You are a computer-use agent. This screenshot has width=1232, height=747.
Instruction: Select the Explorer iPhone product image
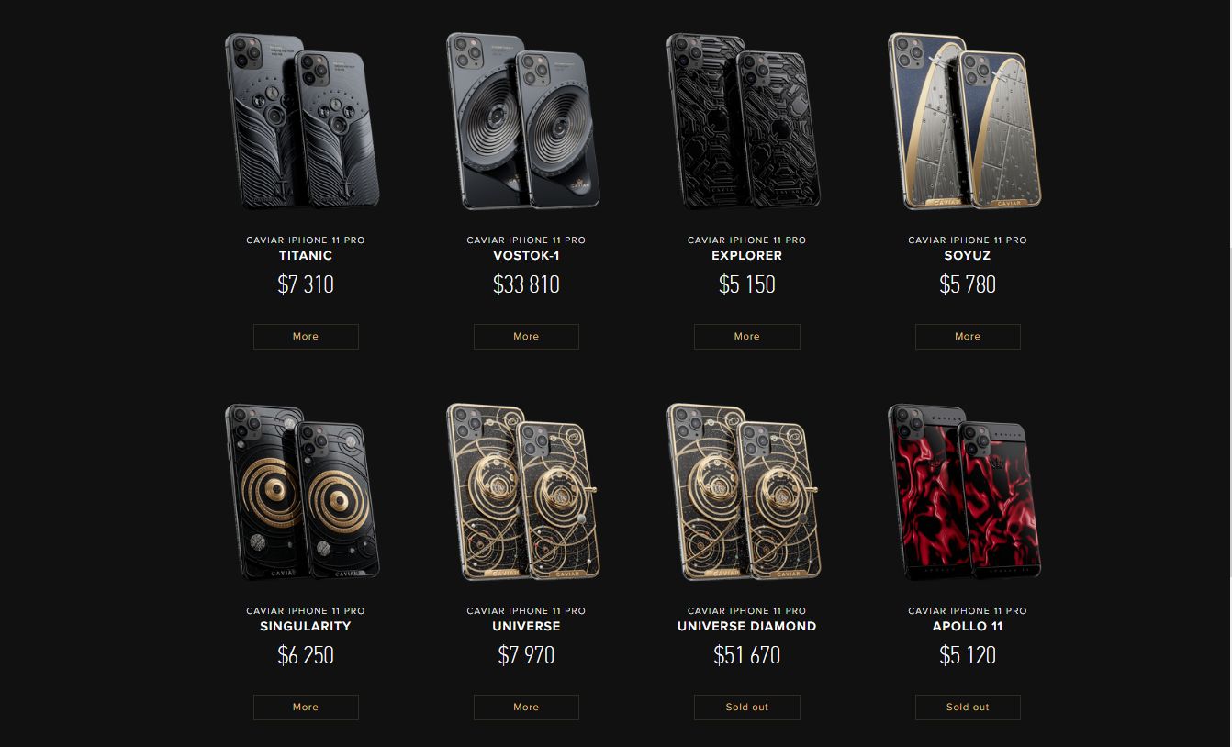745,121
